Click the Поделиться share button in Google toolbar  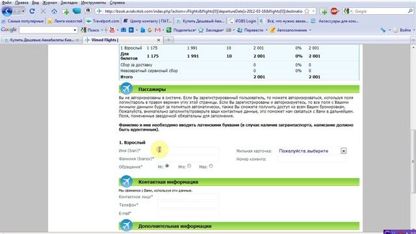click(181, 31)
